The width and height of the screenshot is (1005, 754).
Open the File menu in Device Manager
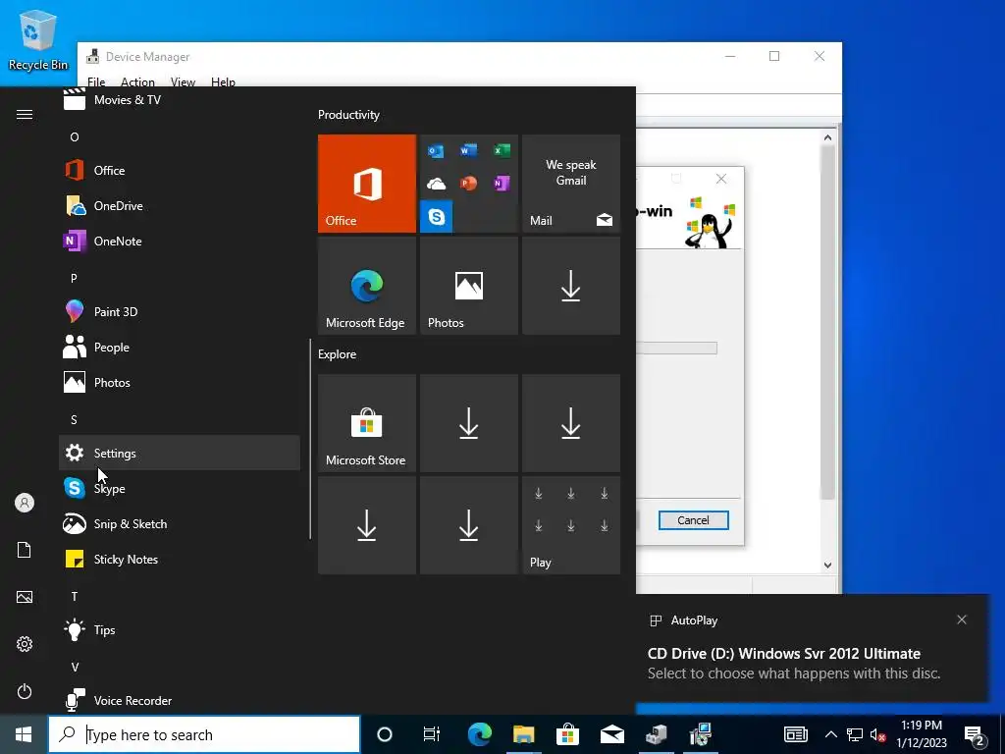pyautogui.click(x=96, y=81)
